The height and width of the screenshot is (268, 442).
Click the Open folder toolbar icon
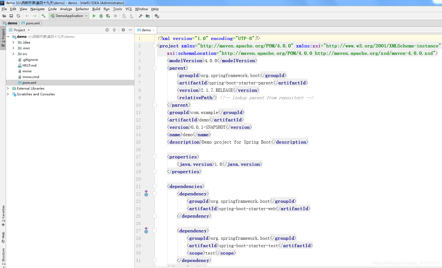coord(4,16)
